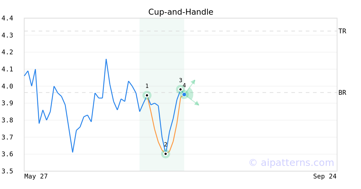Image resolution: width=361 pixels, height=189 pixels.
Task: Click the early price low near 3.6
Action: 73,152
